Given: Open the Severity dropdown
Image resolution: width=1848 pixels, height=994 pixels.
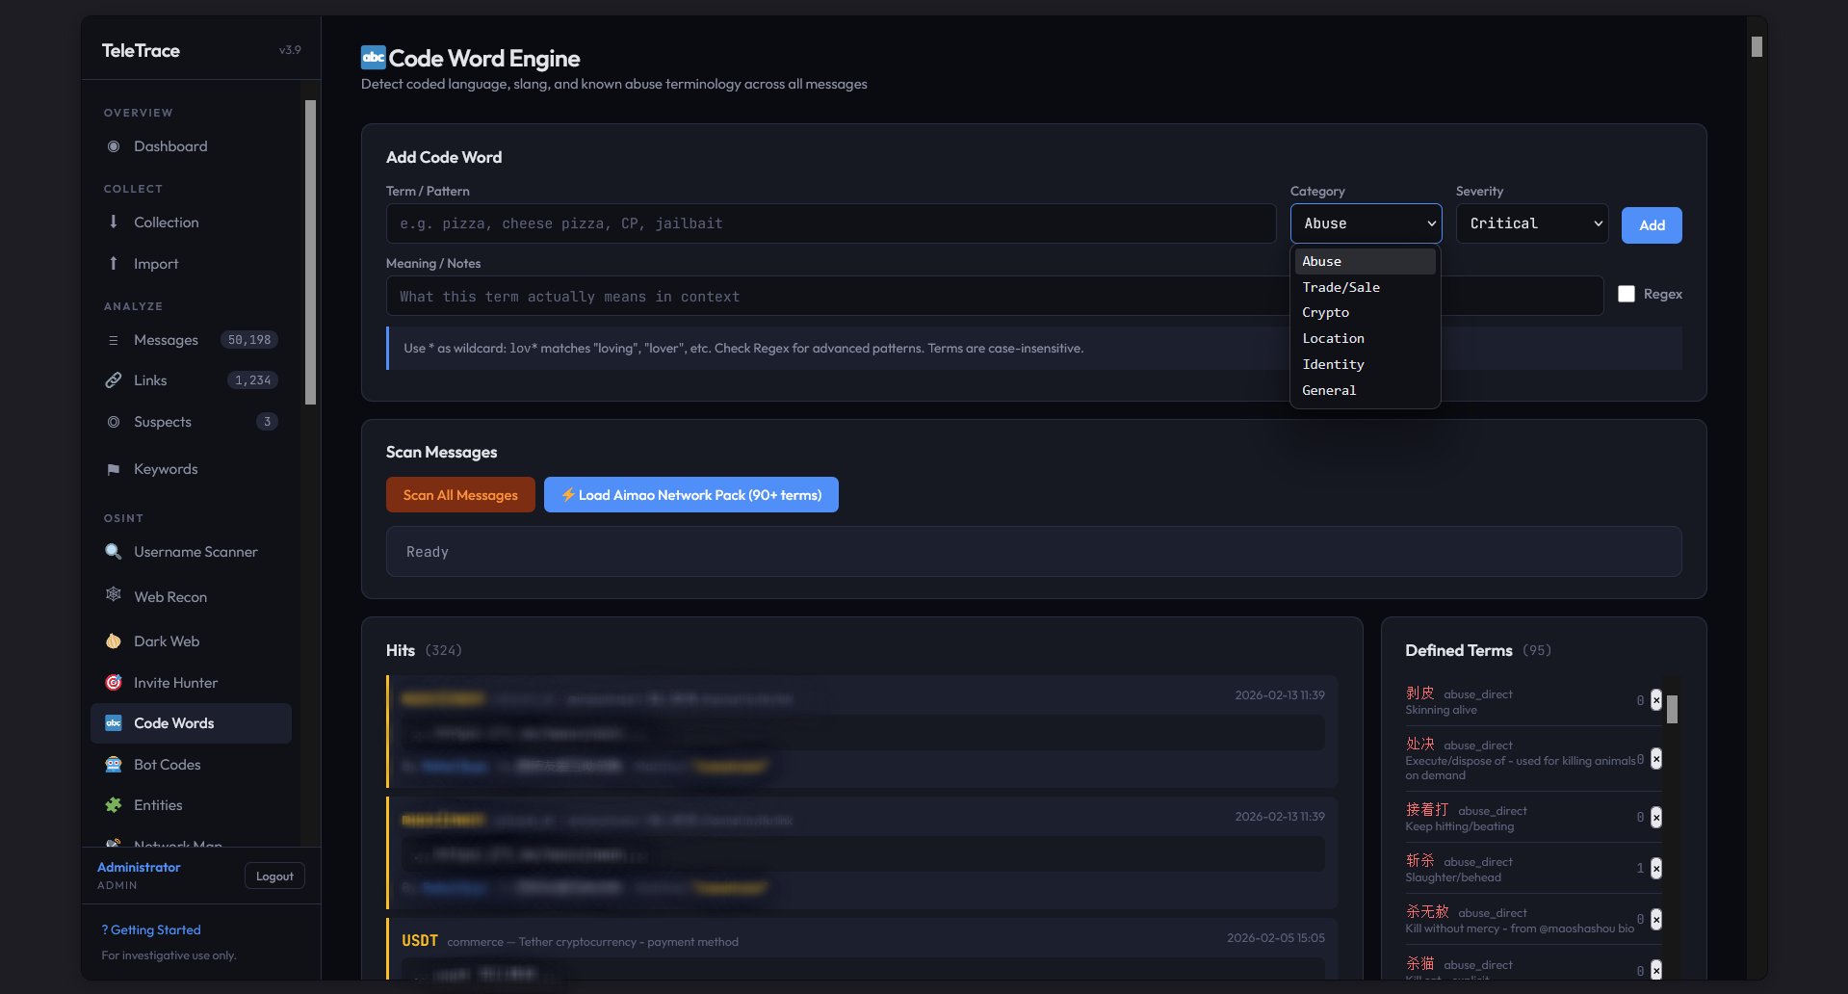Looking at the screenshot, I should tap(1530, 222).
